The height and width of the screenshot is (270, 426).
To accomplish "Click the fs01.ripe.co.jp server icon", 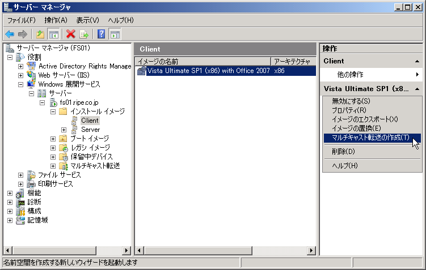I will 53,102.
